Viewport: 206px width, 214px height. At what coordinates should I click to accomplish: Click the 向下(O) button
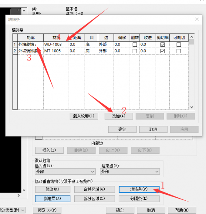pyautogui.click(x=145, y=150)
